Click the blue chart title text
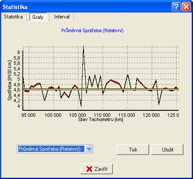The height and width of the screenshot is (179, 193). (x=92, y=30)
